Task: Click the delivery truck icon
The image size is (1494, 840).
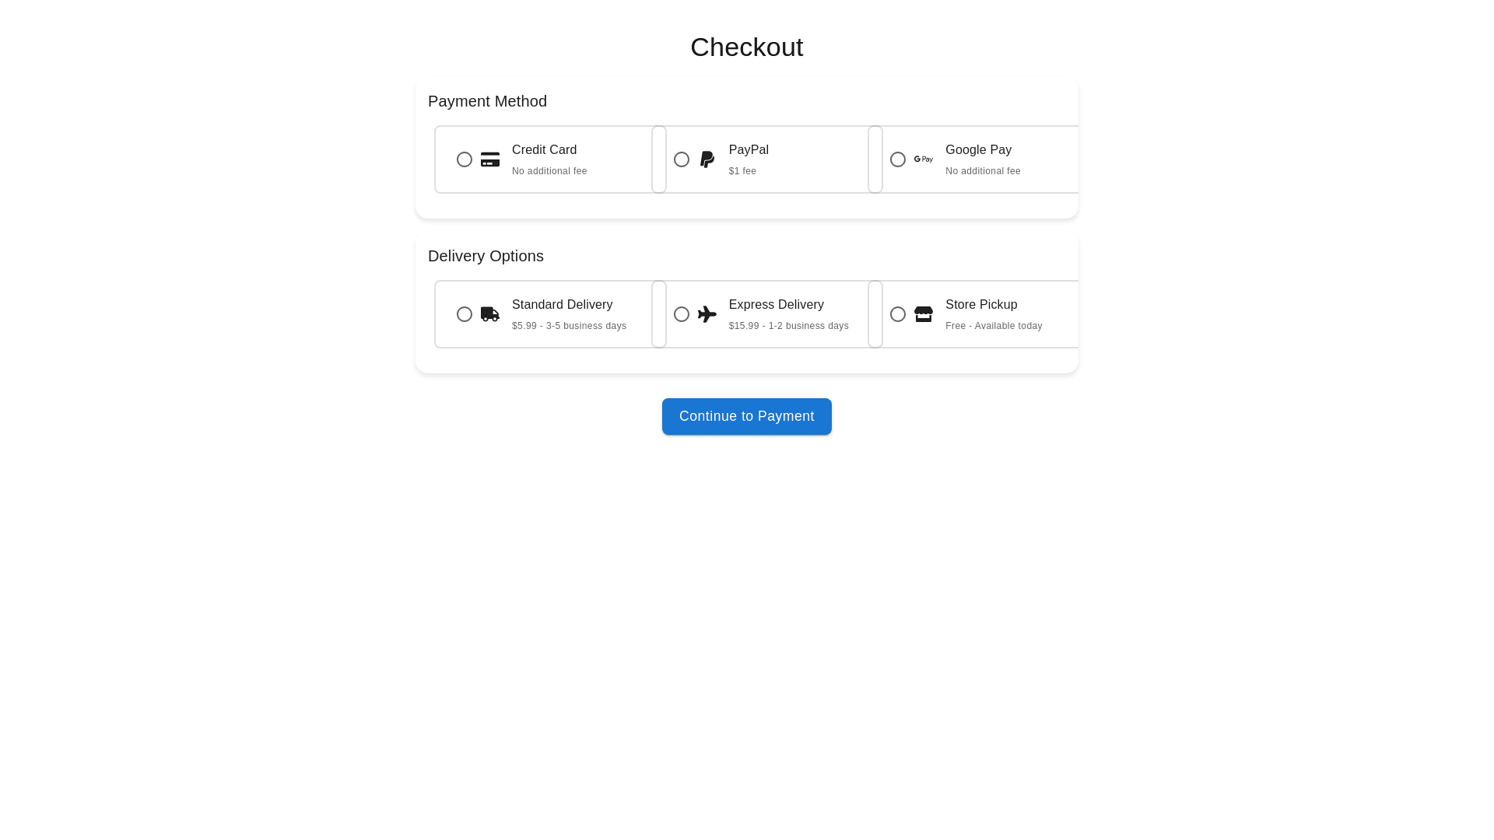Action: pyautogui.click(x=489, y=314)
